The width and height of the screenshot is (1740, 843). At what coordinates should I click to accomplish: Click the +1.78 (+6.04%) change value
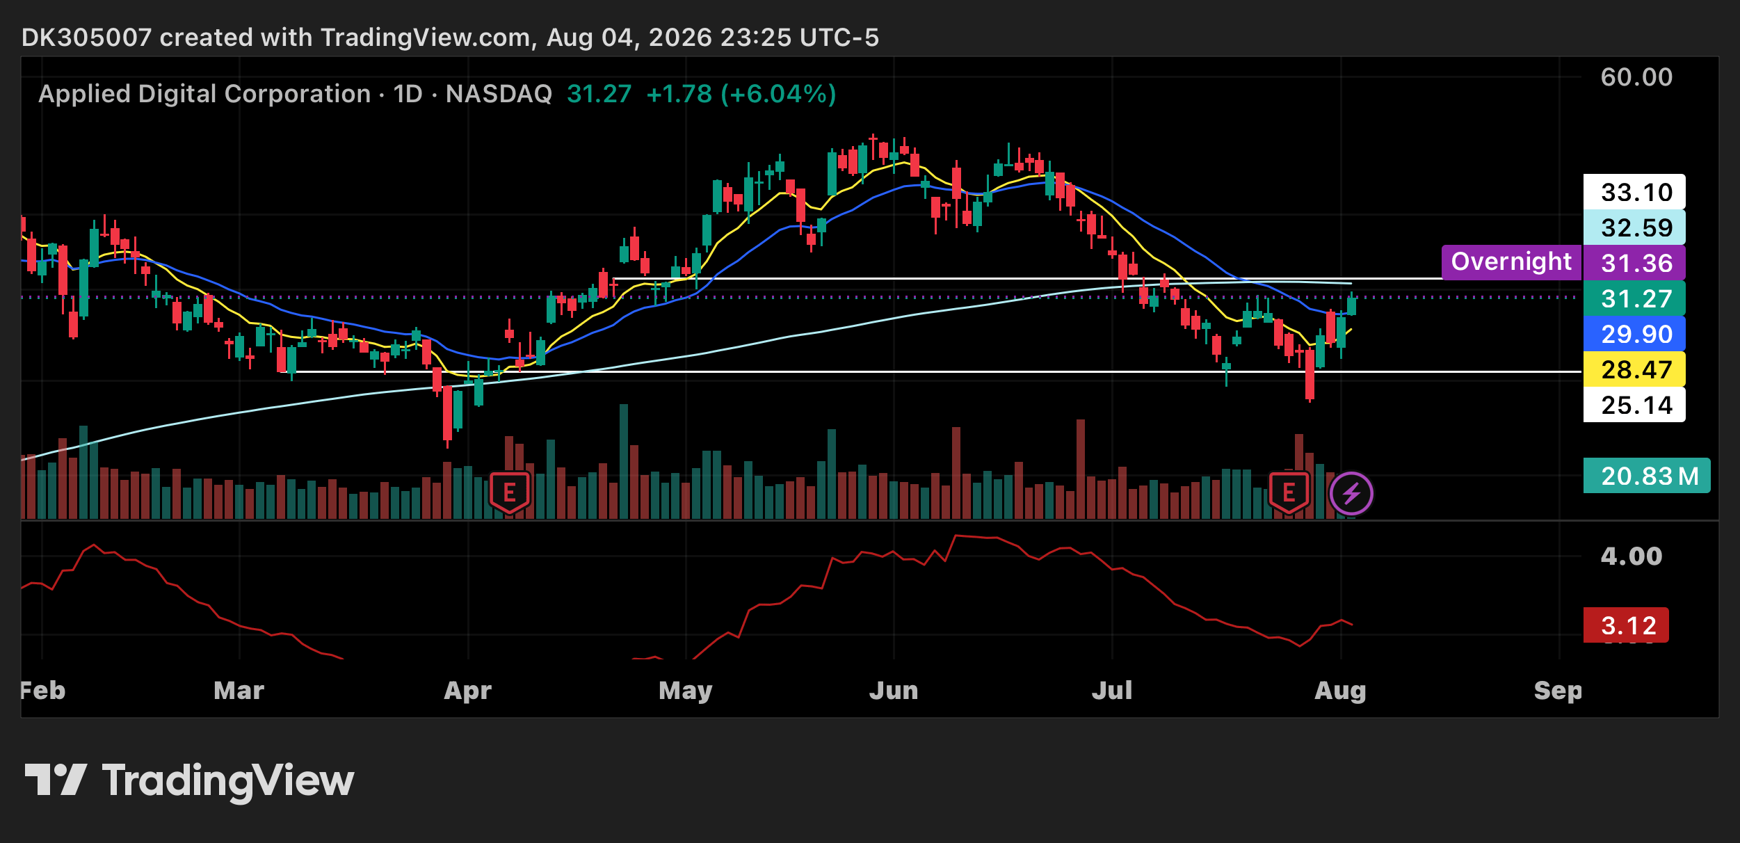click(x=741, y=94)
